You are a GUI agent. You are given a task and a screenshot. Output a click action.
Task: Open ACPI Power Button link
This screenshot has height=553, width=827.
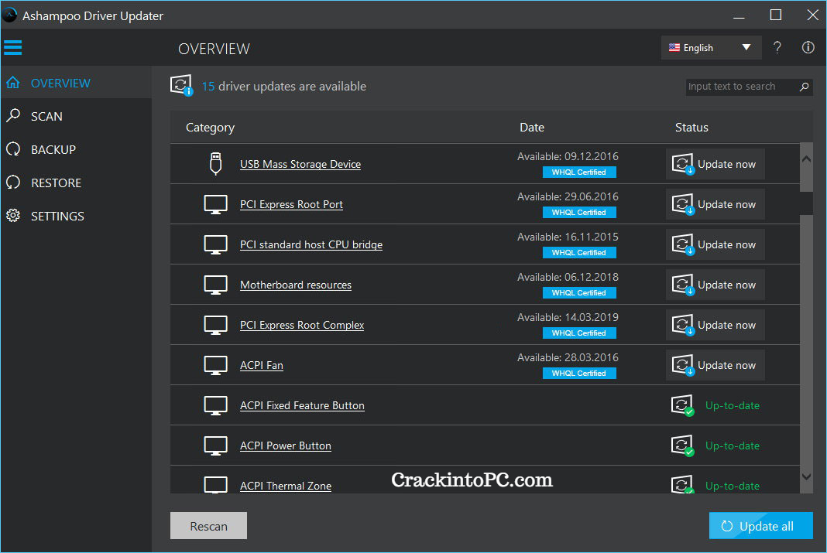click(285, 445)
